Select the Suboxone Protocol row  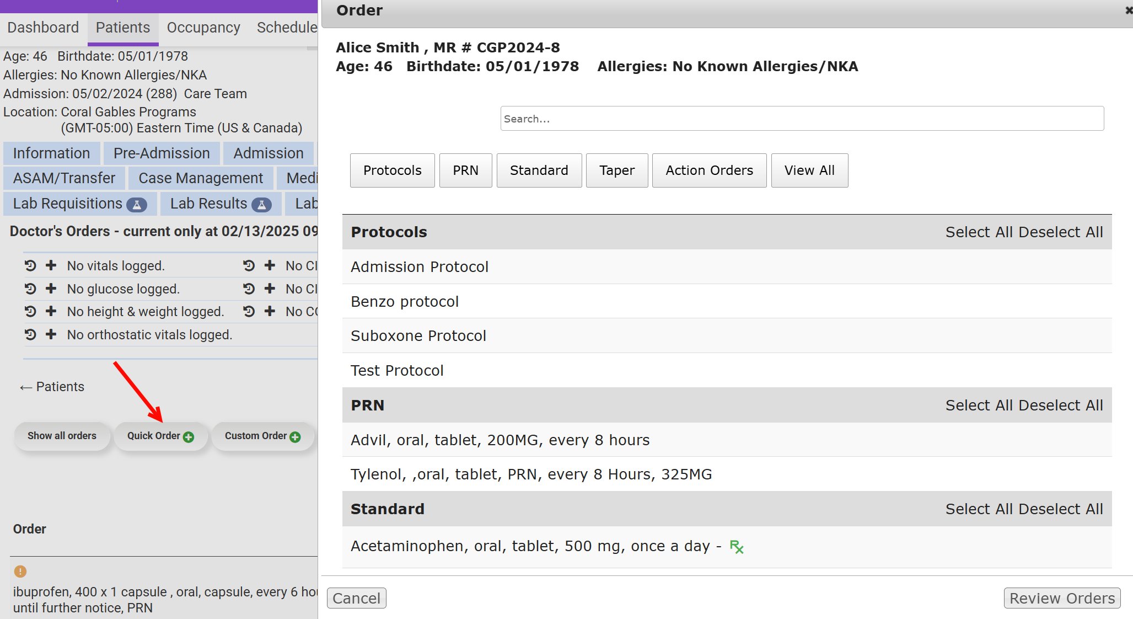coord(418,336)
